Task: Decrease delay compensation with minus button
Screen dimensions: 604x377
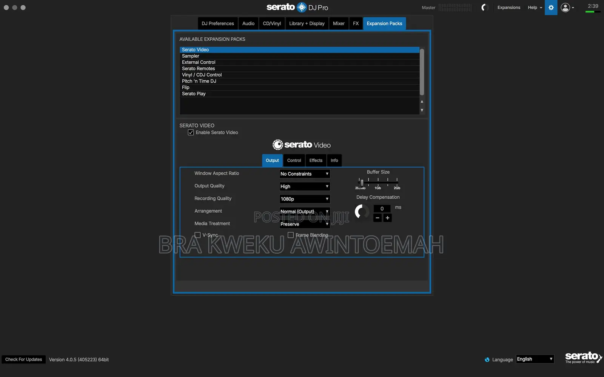Action: coord(377,218)
